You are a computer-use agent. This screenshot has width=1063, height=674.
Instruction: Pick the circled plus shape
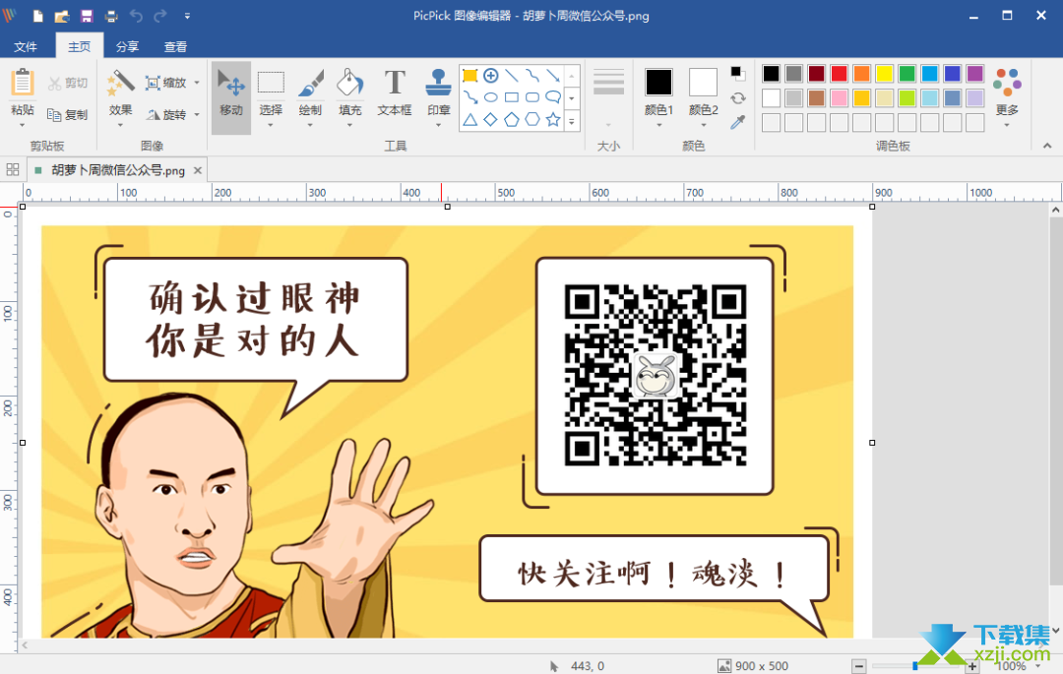pos(491,75)
